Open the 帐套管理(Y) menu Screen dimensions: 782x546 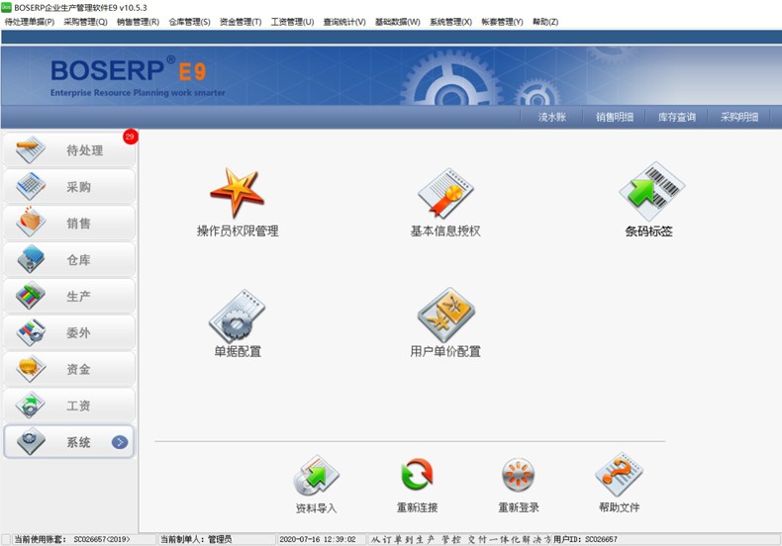(x=502, y=22)
